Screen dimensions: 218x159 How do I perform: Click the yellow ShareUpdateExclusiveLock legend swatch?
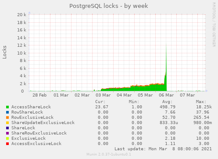(x=7, y=123)
